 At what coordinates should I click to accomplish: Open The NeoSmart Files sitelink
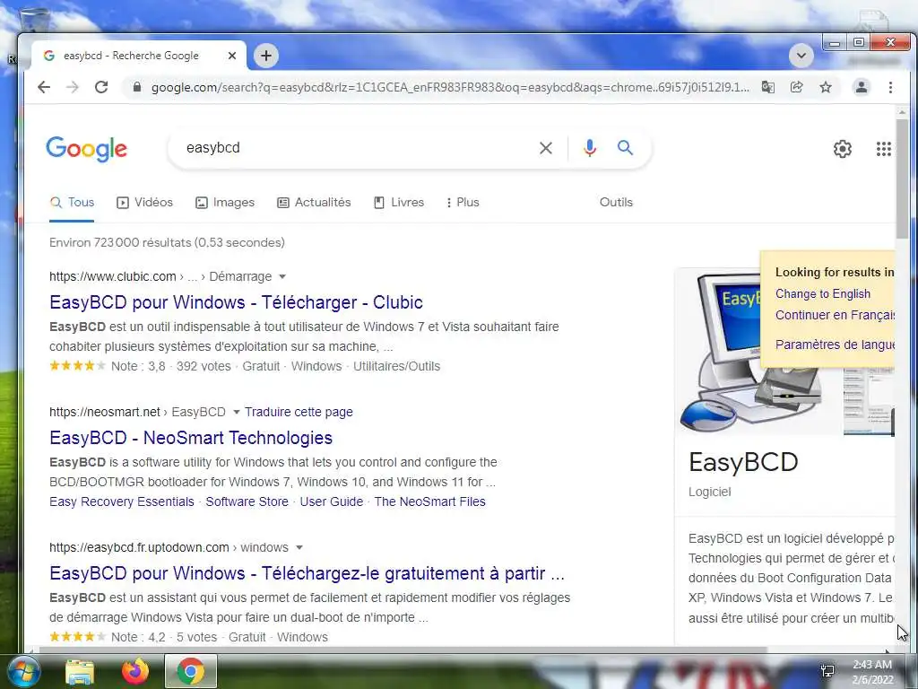pos(429,501)
